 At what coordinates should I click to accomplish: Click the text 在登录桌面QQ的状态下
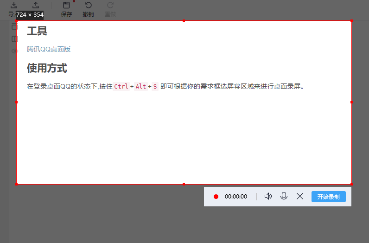62,86
